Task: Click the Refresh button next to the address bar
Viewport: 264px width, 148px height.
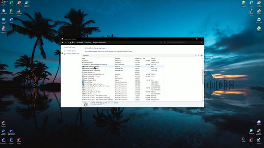Action: (x=165, y=43)
